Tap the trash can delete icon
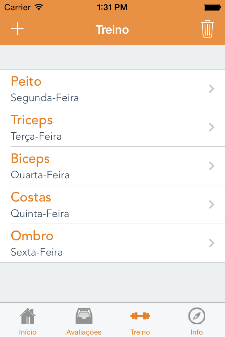Viewport: 225px width, 337px height. coord(207,29)
